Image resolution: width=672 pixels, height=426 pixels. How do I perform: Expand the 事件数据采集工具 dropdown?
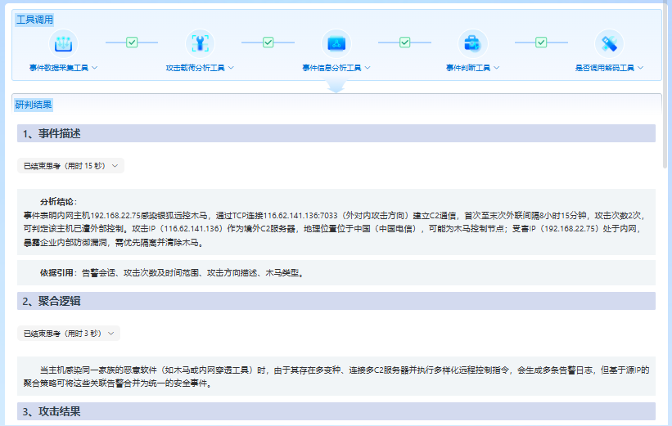coord(95,68)
